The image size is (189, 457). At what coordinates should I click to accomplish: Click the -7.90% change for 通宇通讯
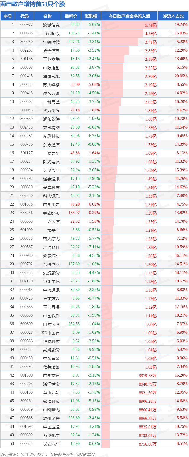[94, 178]
